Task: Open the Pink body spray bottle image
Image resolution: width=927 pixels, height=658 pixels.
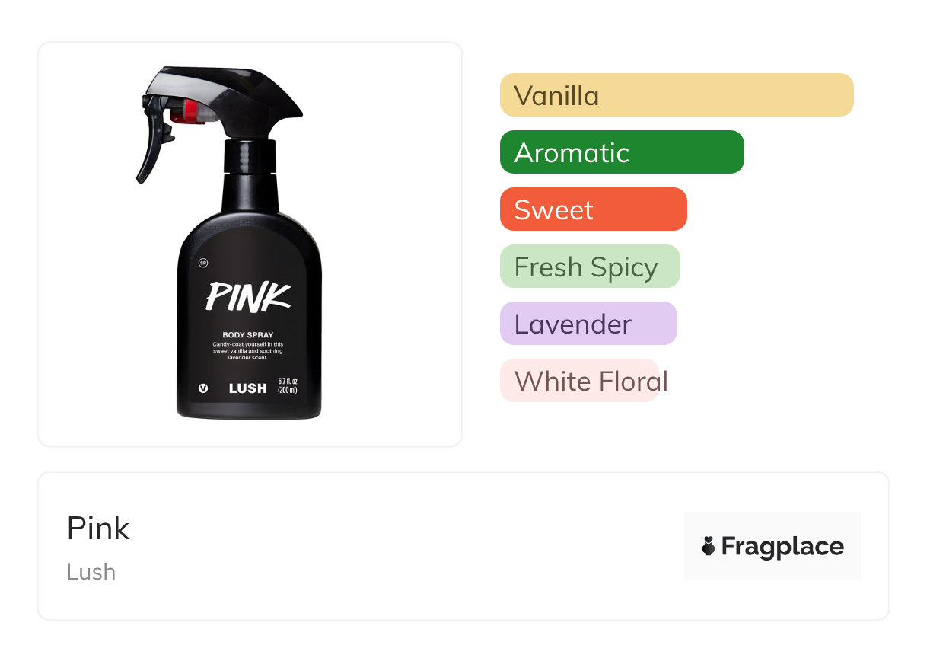Action: point(250,244)
